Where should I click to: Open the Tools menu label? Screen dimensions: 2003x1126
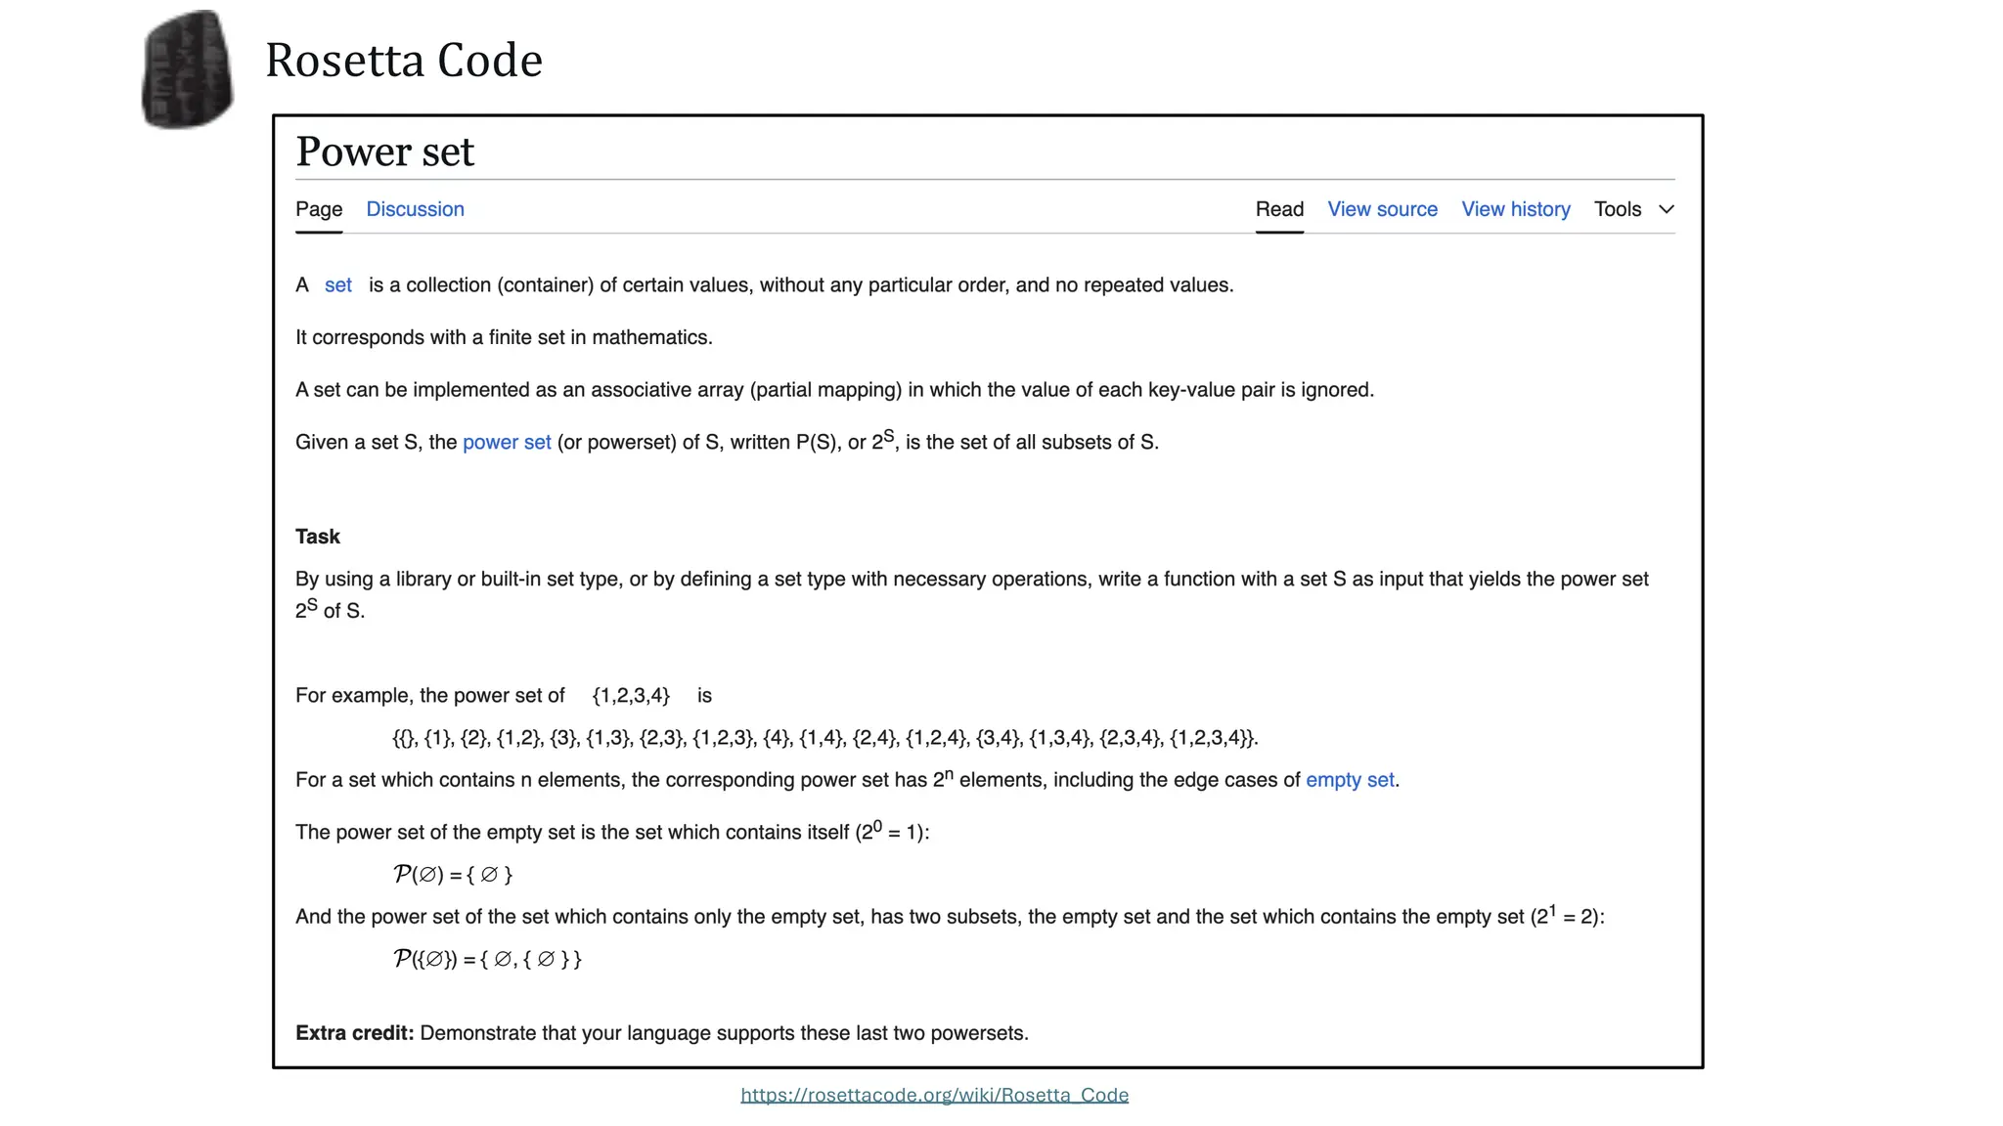[x=1618, y=209]
